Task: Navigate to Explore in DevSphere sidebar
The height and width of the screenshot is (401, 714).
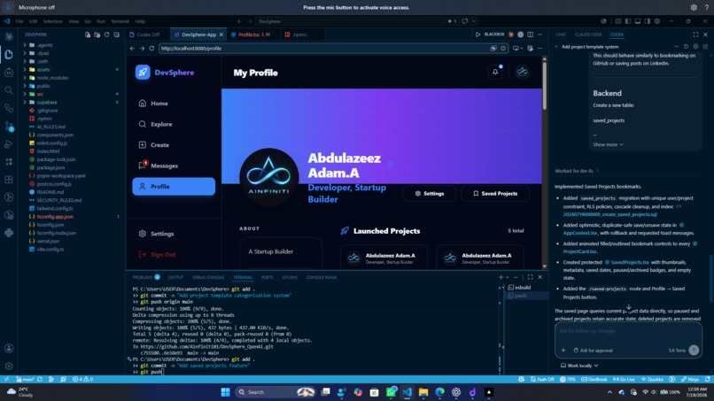Action: pyautogui.click(x=174, y=124)
